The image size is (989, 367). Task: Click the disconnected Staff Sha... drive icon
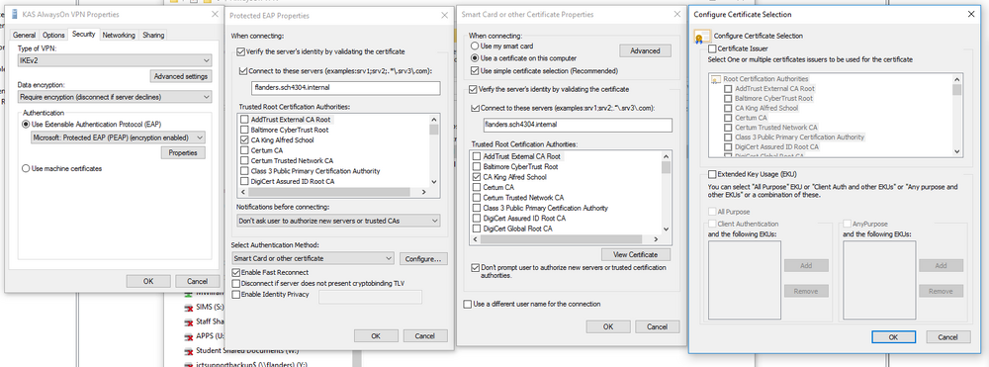tap(188, 321)
